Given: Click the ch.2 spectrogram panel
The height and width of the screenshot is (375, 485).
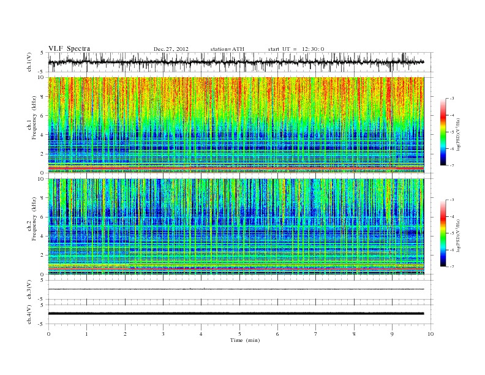Looking at the screenshot, I should coord(236,227).
